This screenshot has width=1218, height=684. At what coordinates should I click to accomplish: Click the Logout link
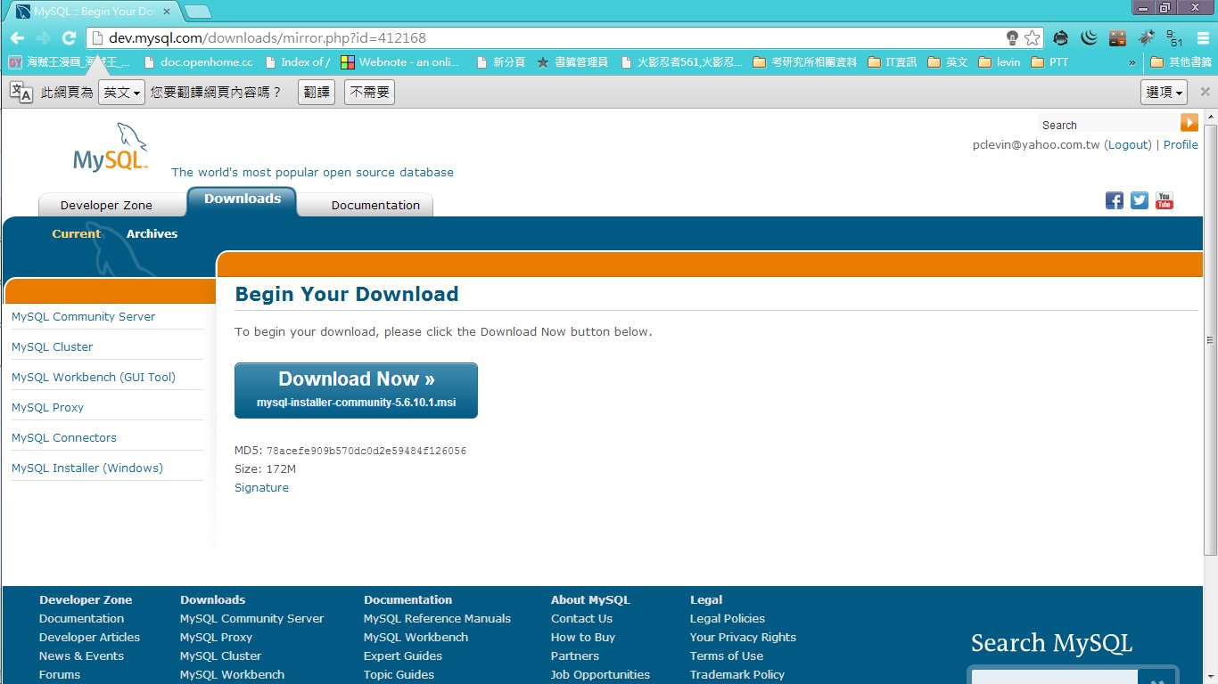coord(1128,144)
